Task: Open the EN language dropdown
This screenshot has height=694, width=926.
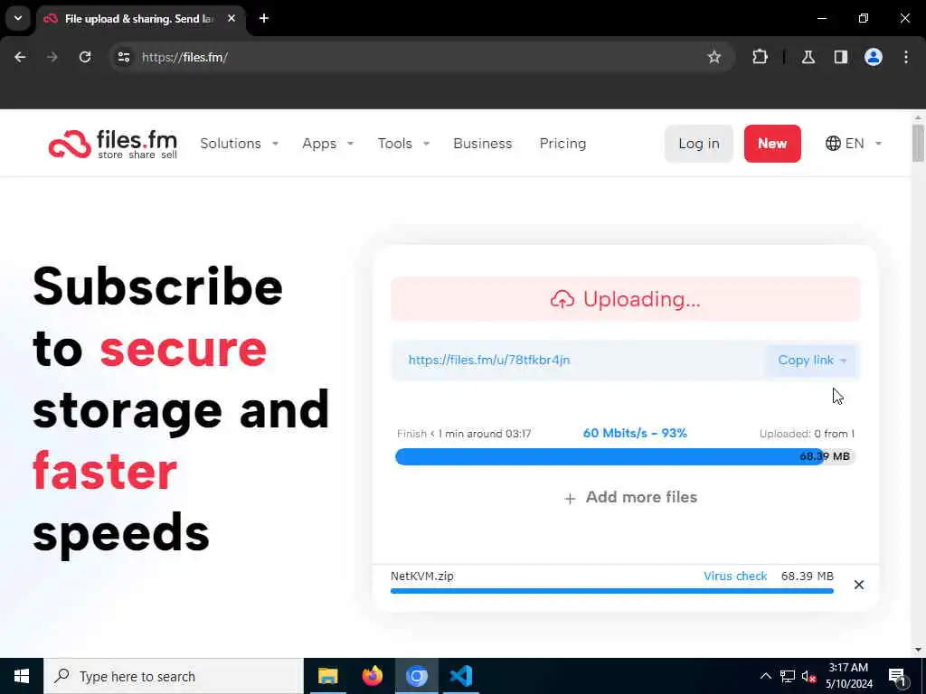Action: pyautogui.click(x=854, y=144)
